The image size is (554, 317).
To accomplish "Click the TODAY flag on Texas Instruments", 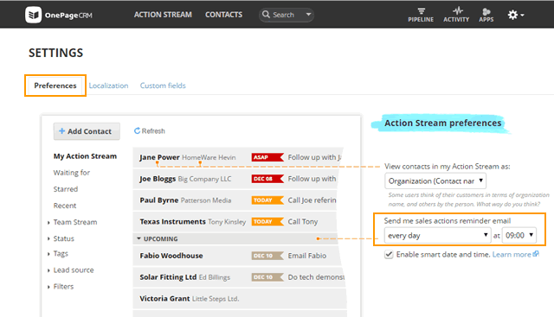I will point(267,222).
